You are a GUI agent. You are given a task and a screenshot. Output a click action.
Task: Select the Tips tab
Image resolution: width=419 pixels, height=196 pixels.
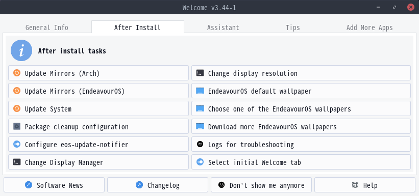[x=292, y=27]
